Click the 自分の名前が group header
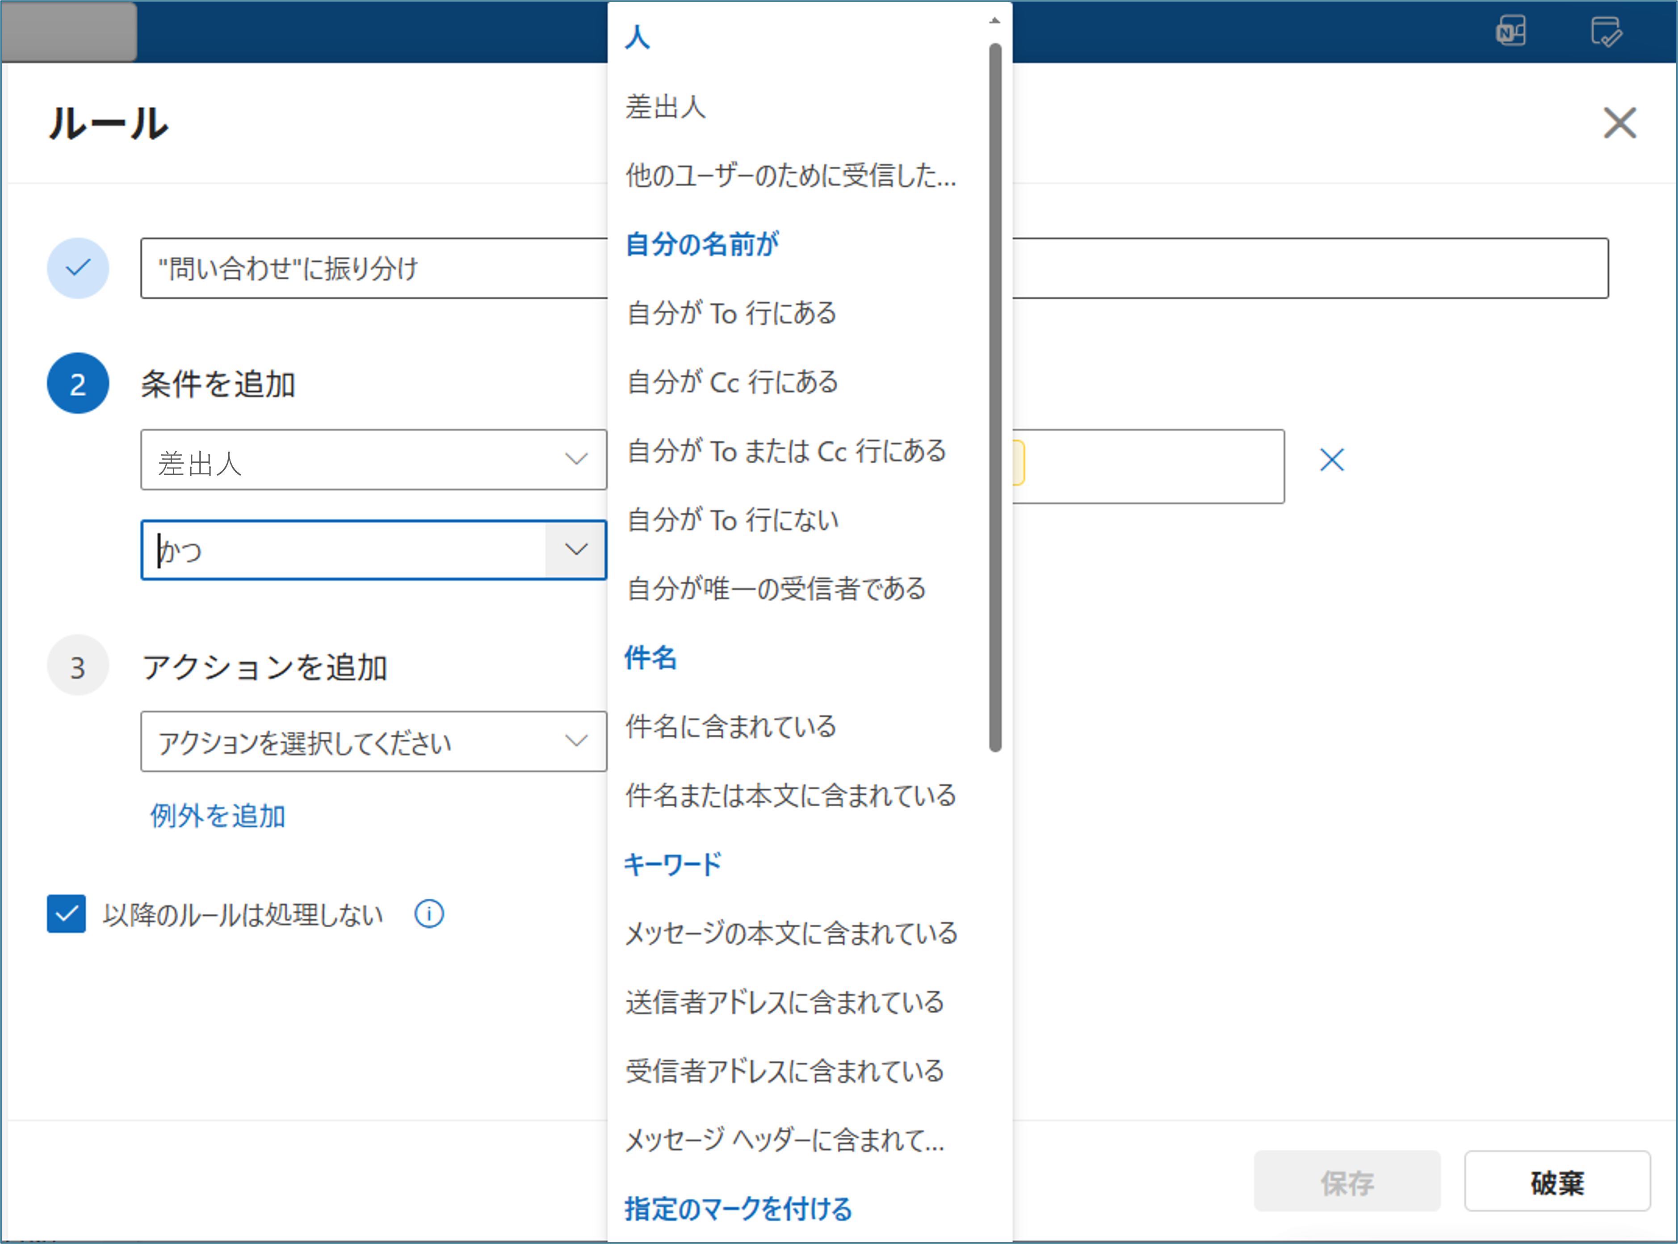This screenshot has width=1678, height=1244. pyautogui.click(x=702, y=244)
